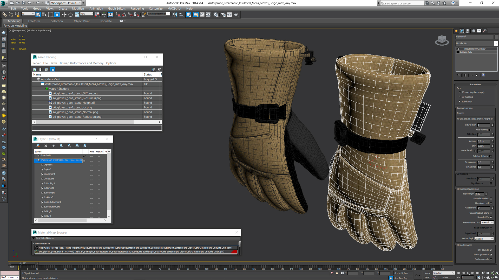Viewport: 499px width, 280px height.
Task: Click the Select and Link icon
Action: click(x=4, y=15)
